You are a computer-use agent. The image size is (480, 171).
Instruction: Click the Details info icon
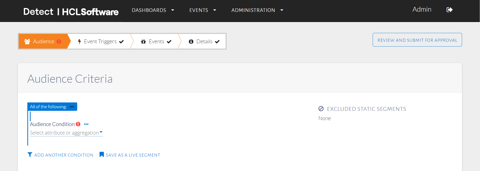click(x=191, y=41)
